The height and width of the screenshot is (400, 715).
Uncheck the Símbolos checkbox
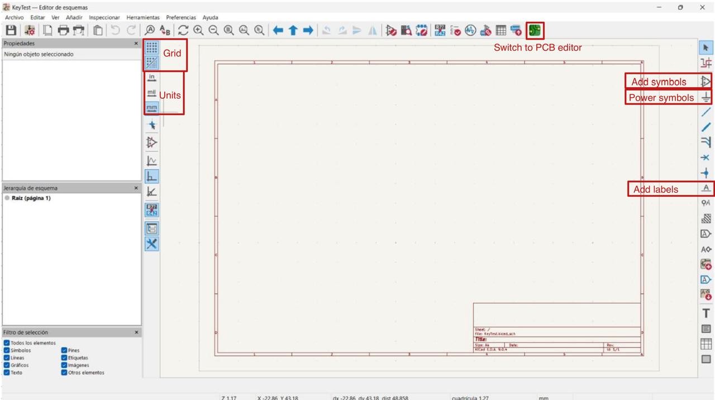click(6, 350)
